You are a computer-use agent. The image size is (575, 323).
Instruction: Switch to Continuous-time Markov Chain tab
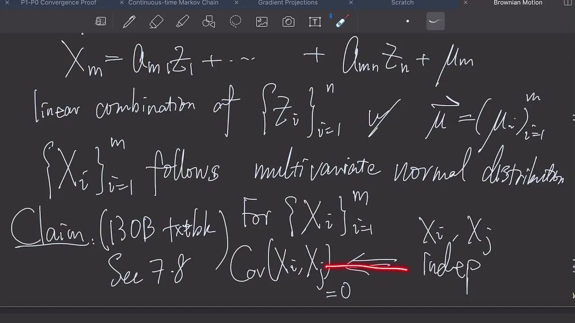pyautogui.click(x=173, y=3)
